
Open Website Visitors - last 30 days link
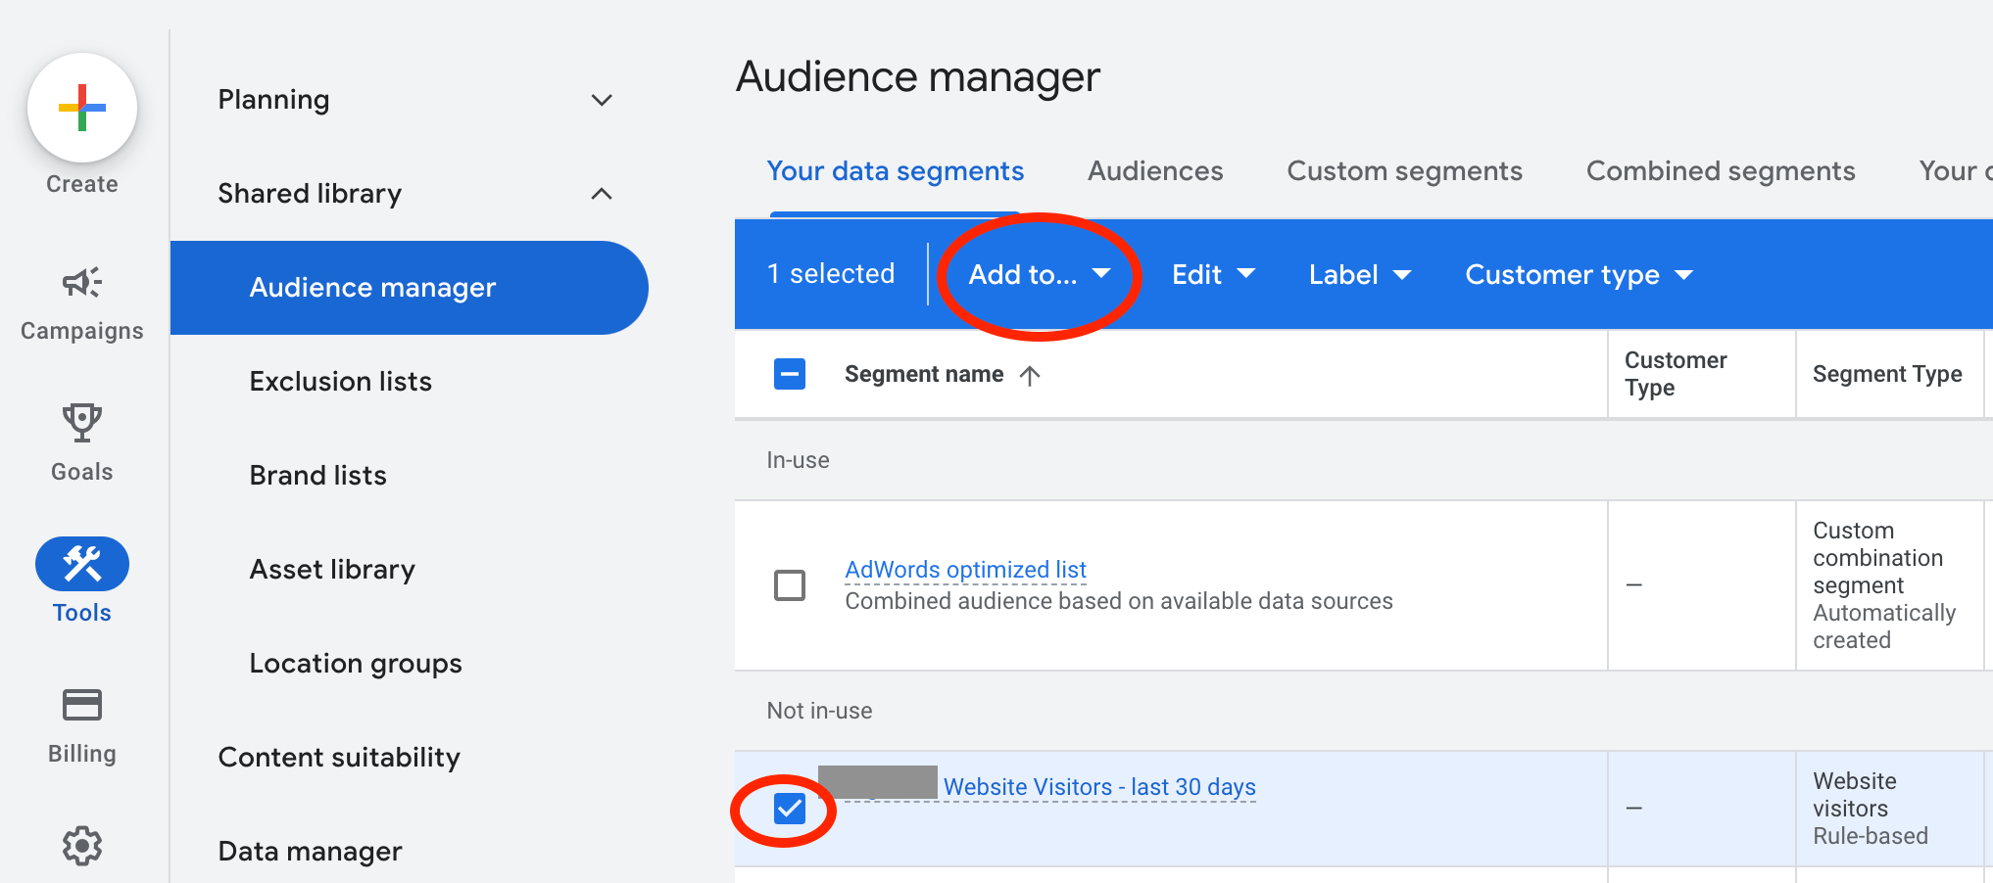[x=1098, y=787]
